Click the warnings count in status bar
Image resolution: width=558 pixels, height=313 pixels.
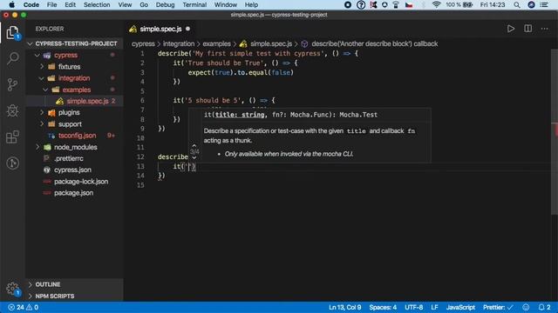(x=32, y=307)
